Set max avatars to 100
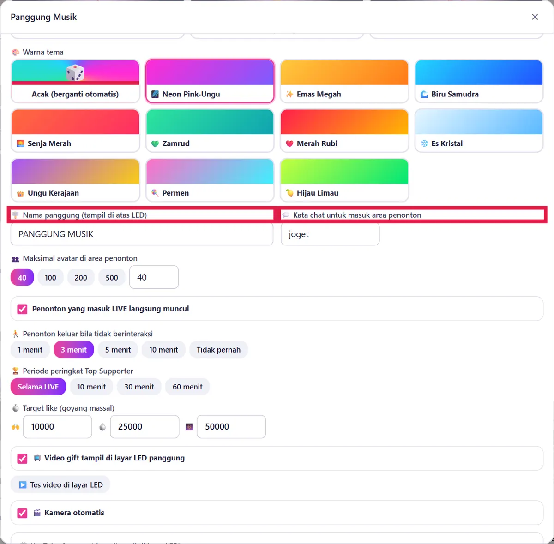The image size is (554, 544). [50, 277]
